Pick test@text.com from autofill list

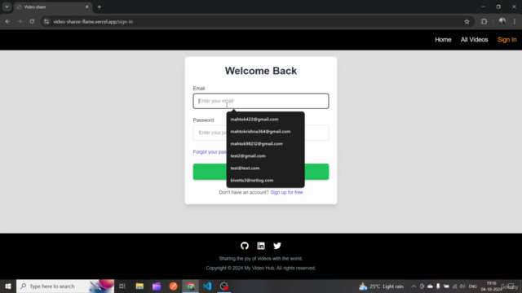[x=265, y=168]
